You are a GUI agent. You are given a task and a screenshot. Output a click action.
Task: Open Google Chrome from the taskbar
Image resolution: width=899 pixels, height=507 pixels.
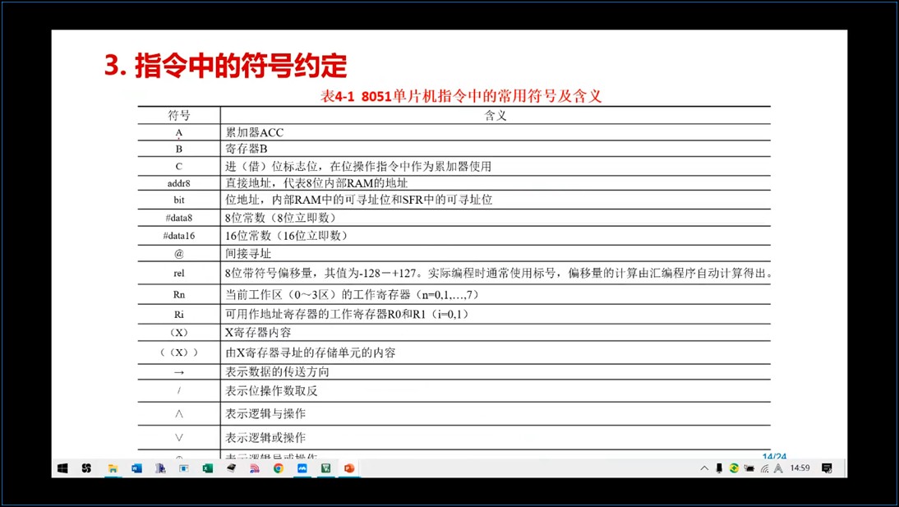point(278,468)
